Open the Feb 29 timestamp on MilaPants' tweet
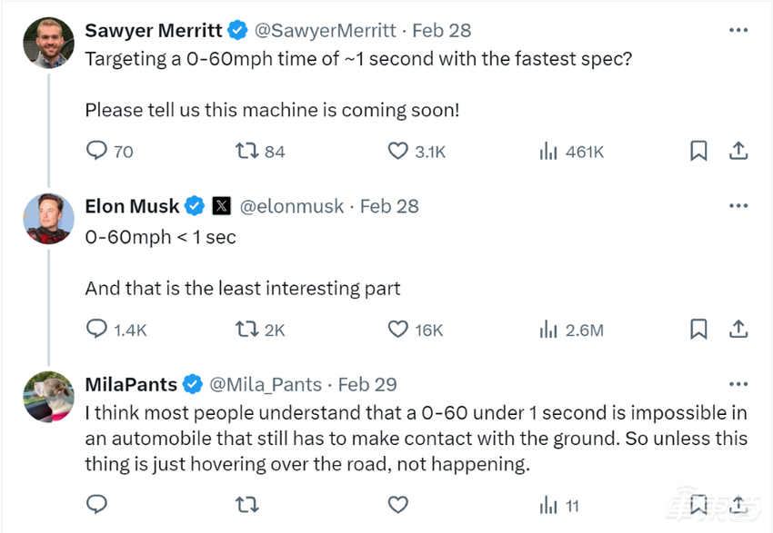 (x=367, y=384)
